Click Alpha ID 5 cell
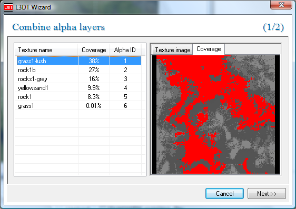Screen dimensions: 296x209 point(125,96)
